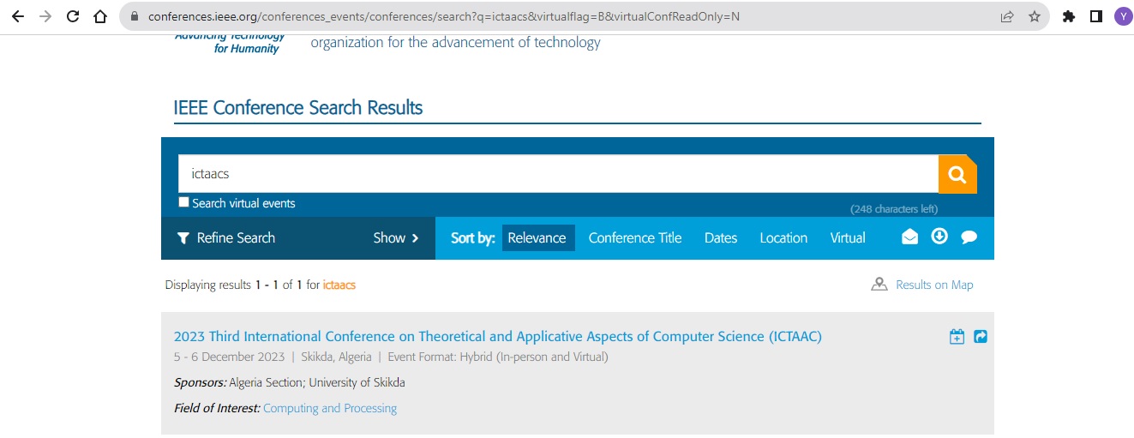Click the Sponsors Algeria Section text
The image size is (1134, 438).
(x=290, y=382)
